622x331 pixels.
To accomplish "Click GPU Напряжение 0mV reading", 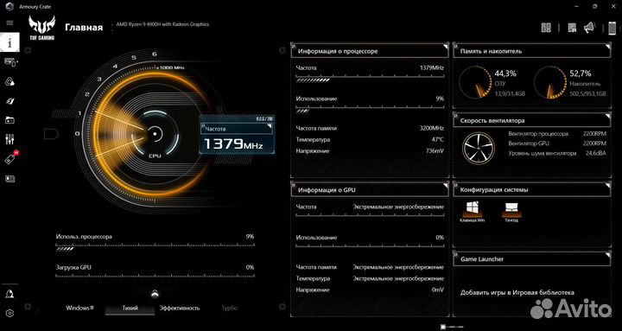I will pyautogui.click(x=370, y=290).
